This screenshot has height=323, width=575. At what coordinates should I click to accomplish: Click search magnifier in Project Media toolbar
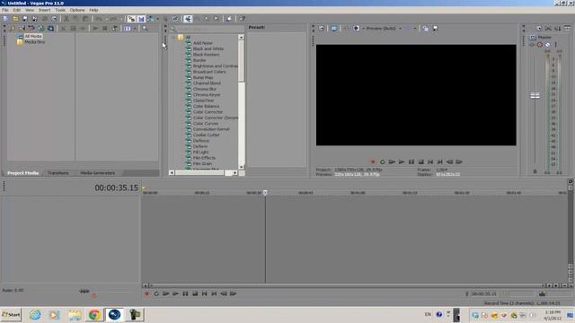pos(146,28)
